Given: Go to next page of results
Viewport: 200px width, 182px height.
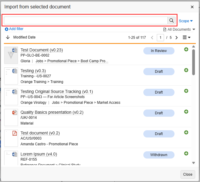Looking at the screenshot, I should pyautogui.click(x=177, y=38).
